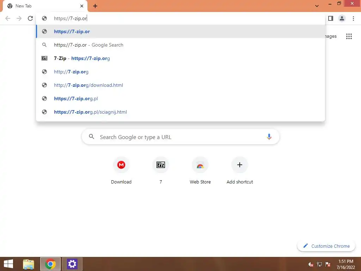Reload the current page
The height and width of the screenshot is (271, 361).
[x=30, y=18]
